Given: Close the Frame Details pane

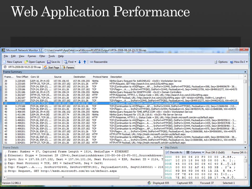Looking at the screenshot, I should click(161, 148).
